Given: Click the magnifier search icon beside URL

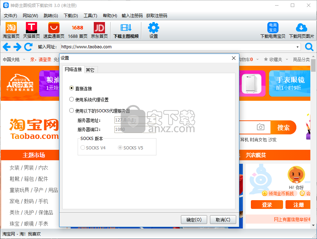Looking at the screenshot, I should (x=309, y=47).
